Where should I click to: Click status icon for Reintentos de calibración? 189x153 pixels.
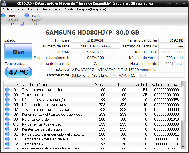point(7,129)
